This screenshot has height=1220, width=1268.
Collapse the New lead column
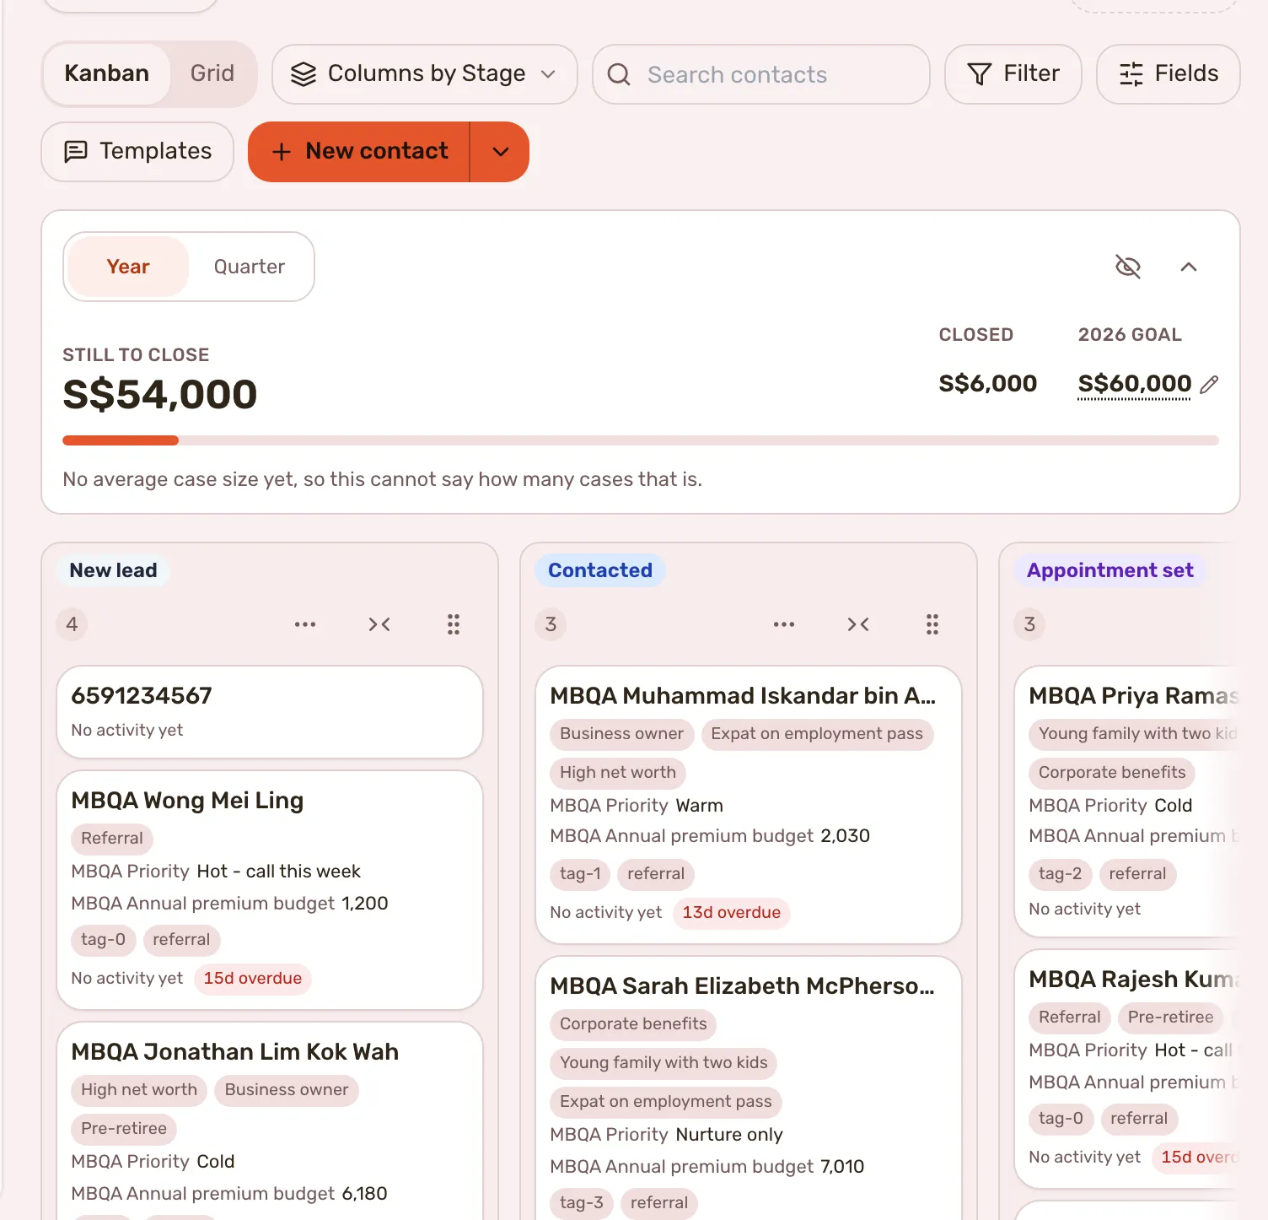coord(379,624)
